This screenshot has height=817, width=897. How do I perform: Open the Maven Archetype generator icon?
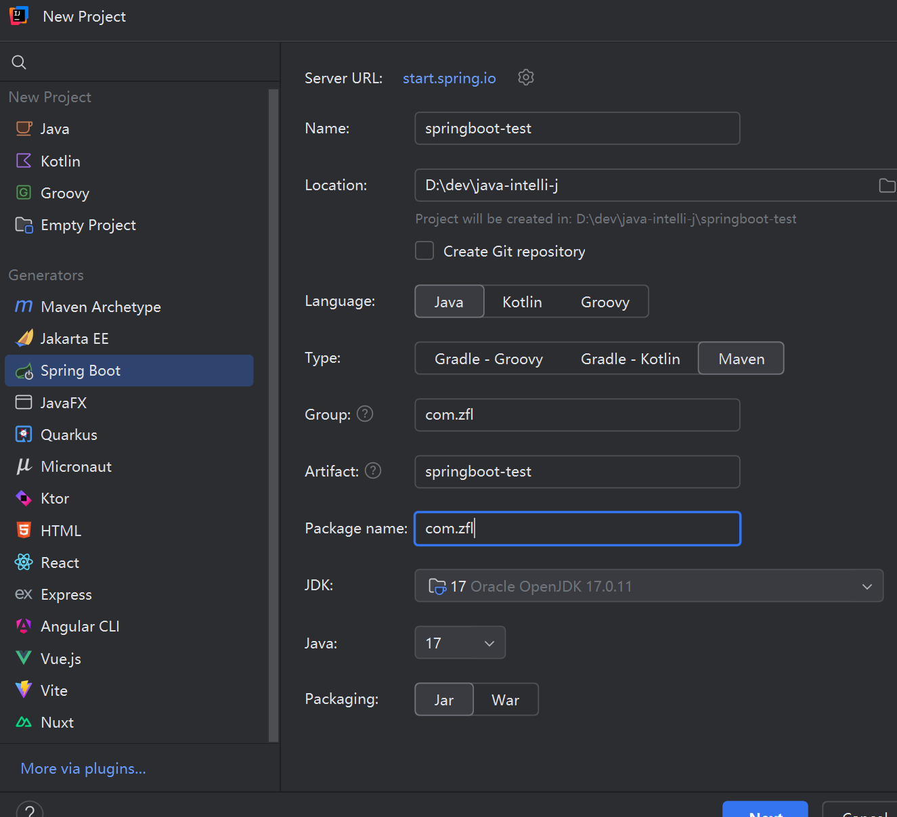click(24, 307)
